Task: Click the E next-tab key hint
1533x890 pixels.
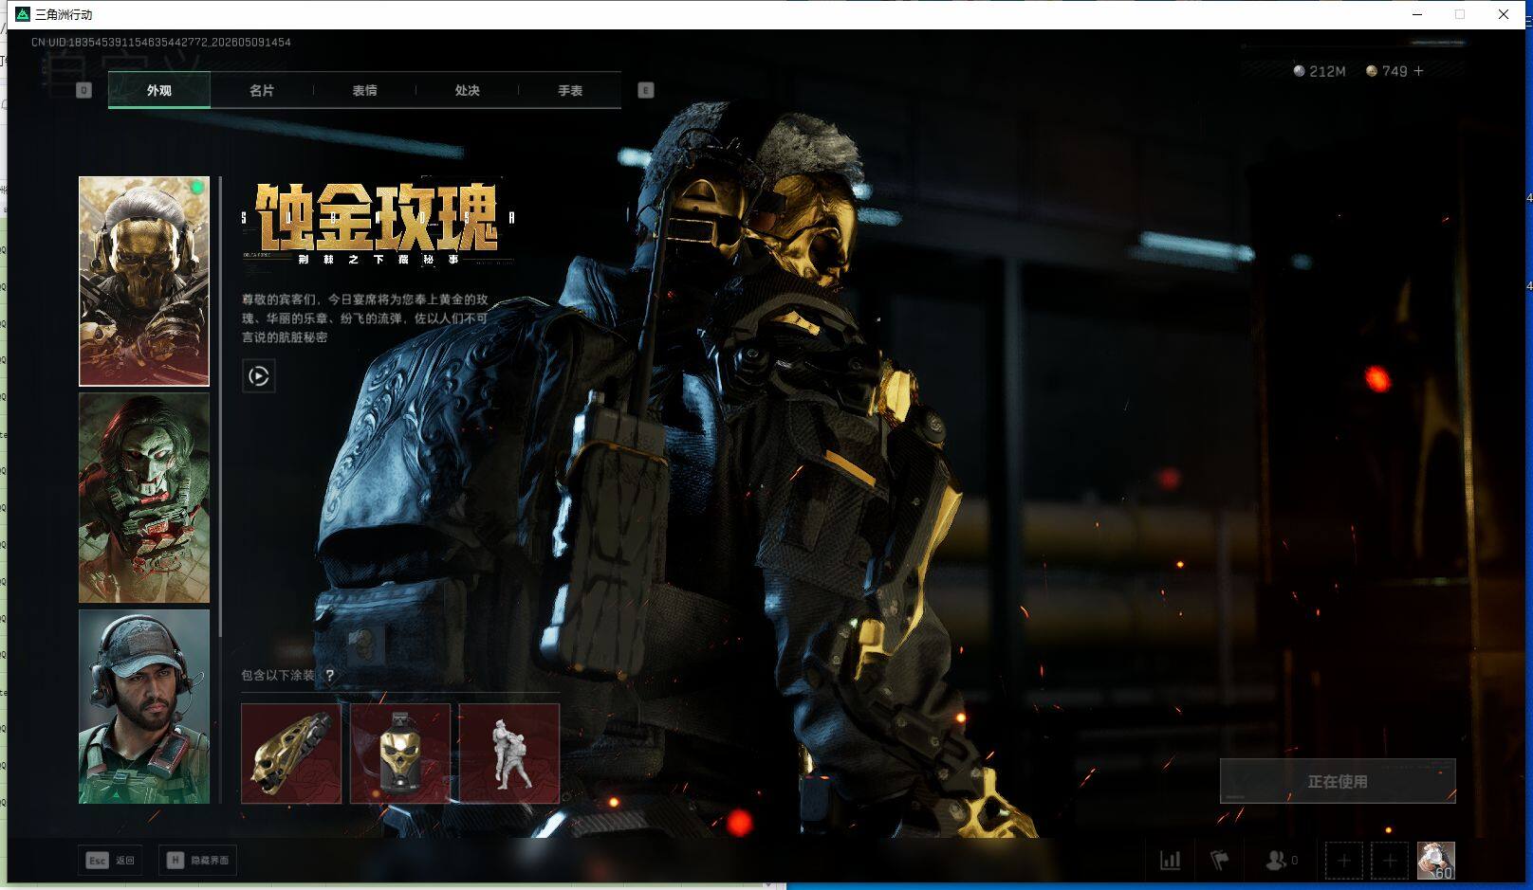Action: click(646, 90)
